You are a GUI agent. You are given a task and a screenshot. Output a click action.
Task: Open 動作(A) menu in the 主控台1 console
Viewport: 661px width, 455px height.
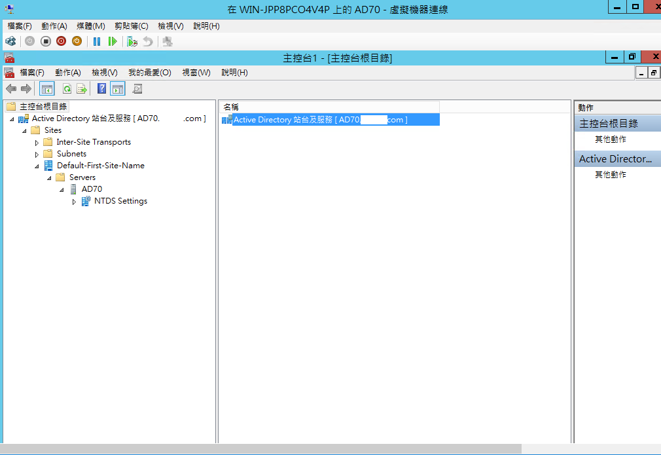(68, 73)
